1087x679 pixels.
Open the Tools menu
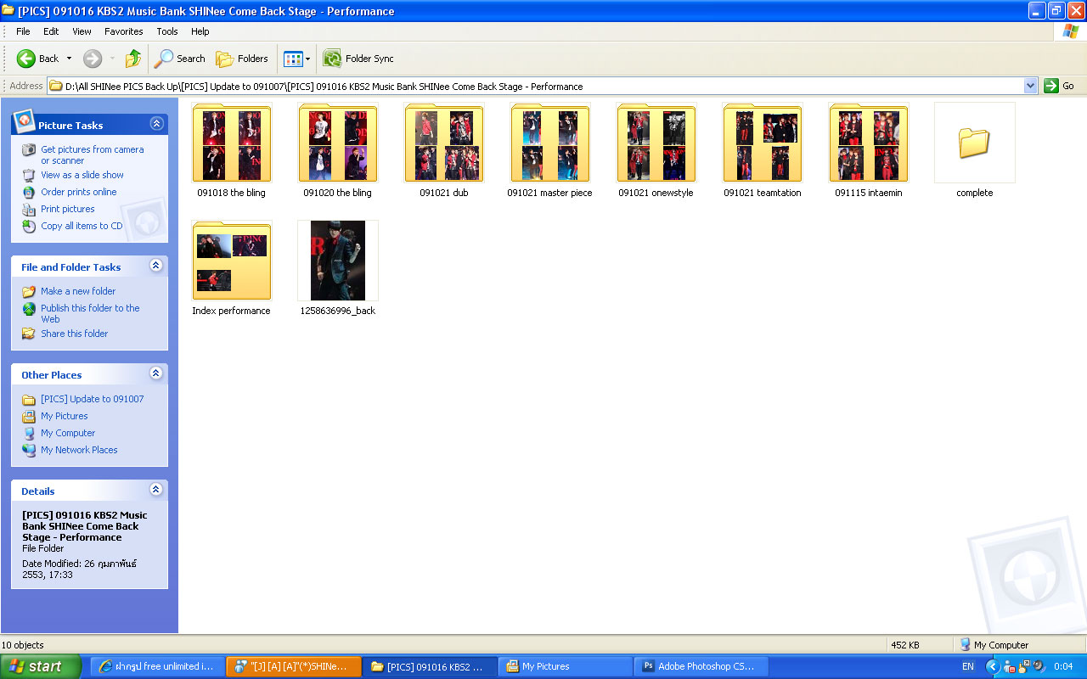point(167,31)
